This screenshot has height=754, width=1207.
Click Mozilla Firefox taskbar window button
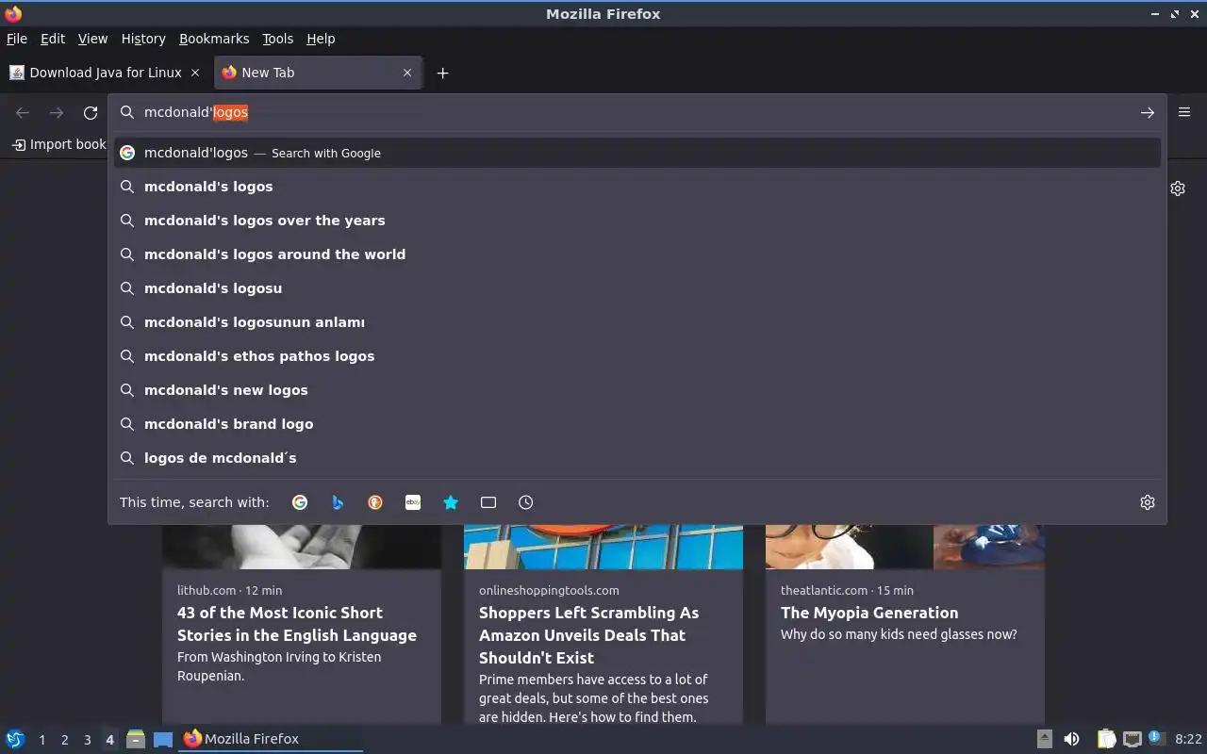click(271, 739)
